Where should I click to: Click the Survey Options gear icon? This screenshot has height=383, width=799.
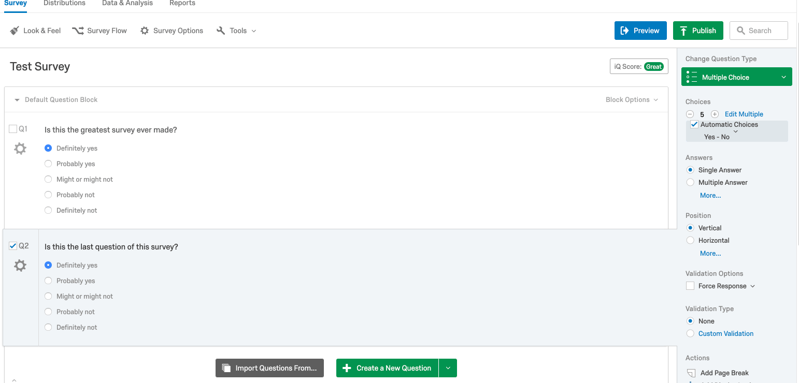145,31
